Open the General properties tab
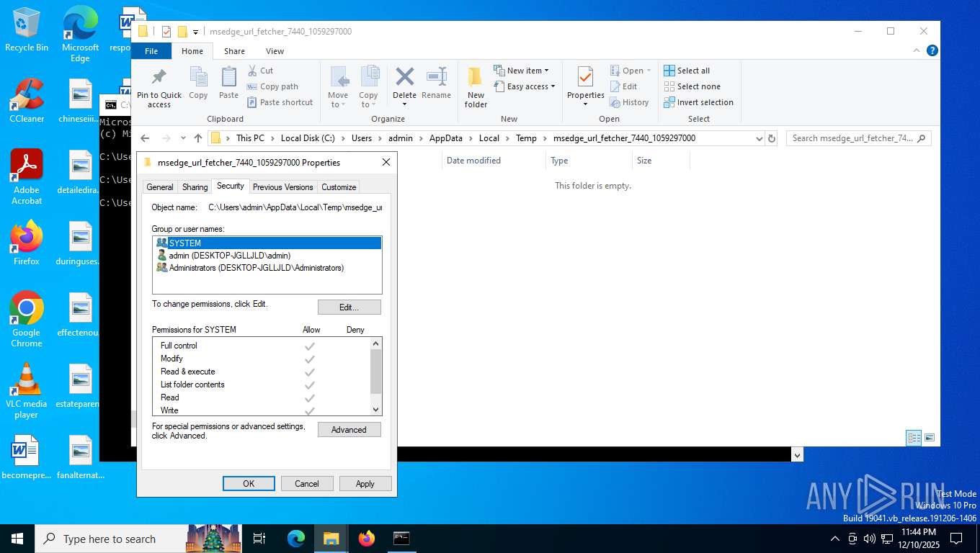The width and height of the screenshot is (980, 553). [160, 187]
